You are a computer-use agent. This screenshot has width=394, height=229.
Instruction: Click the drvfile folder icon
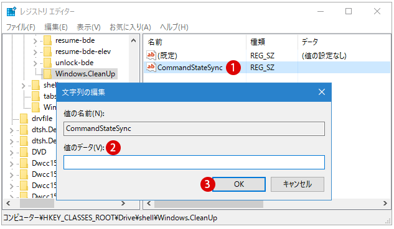[24, 119]
